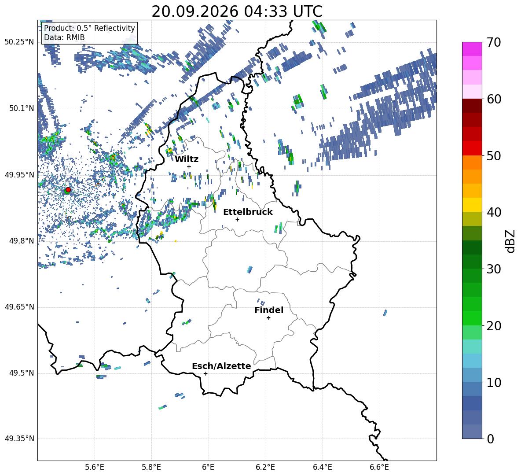Viewport: 521px width, 476px height.
Task: Click the yellow 40 dBZ colorbar segment
Action: point(472,205)
